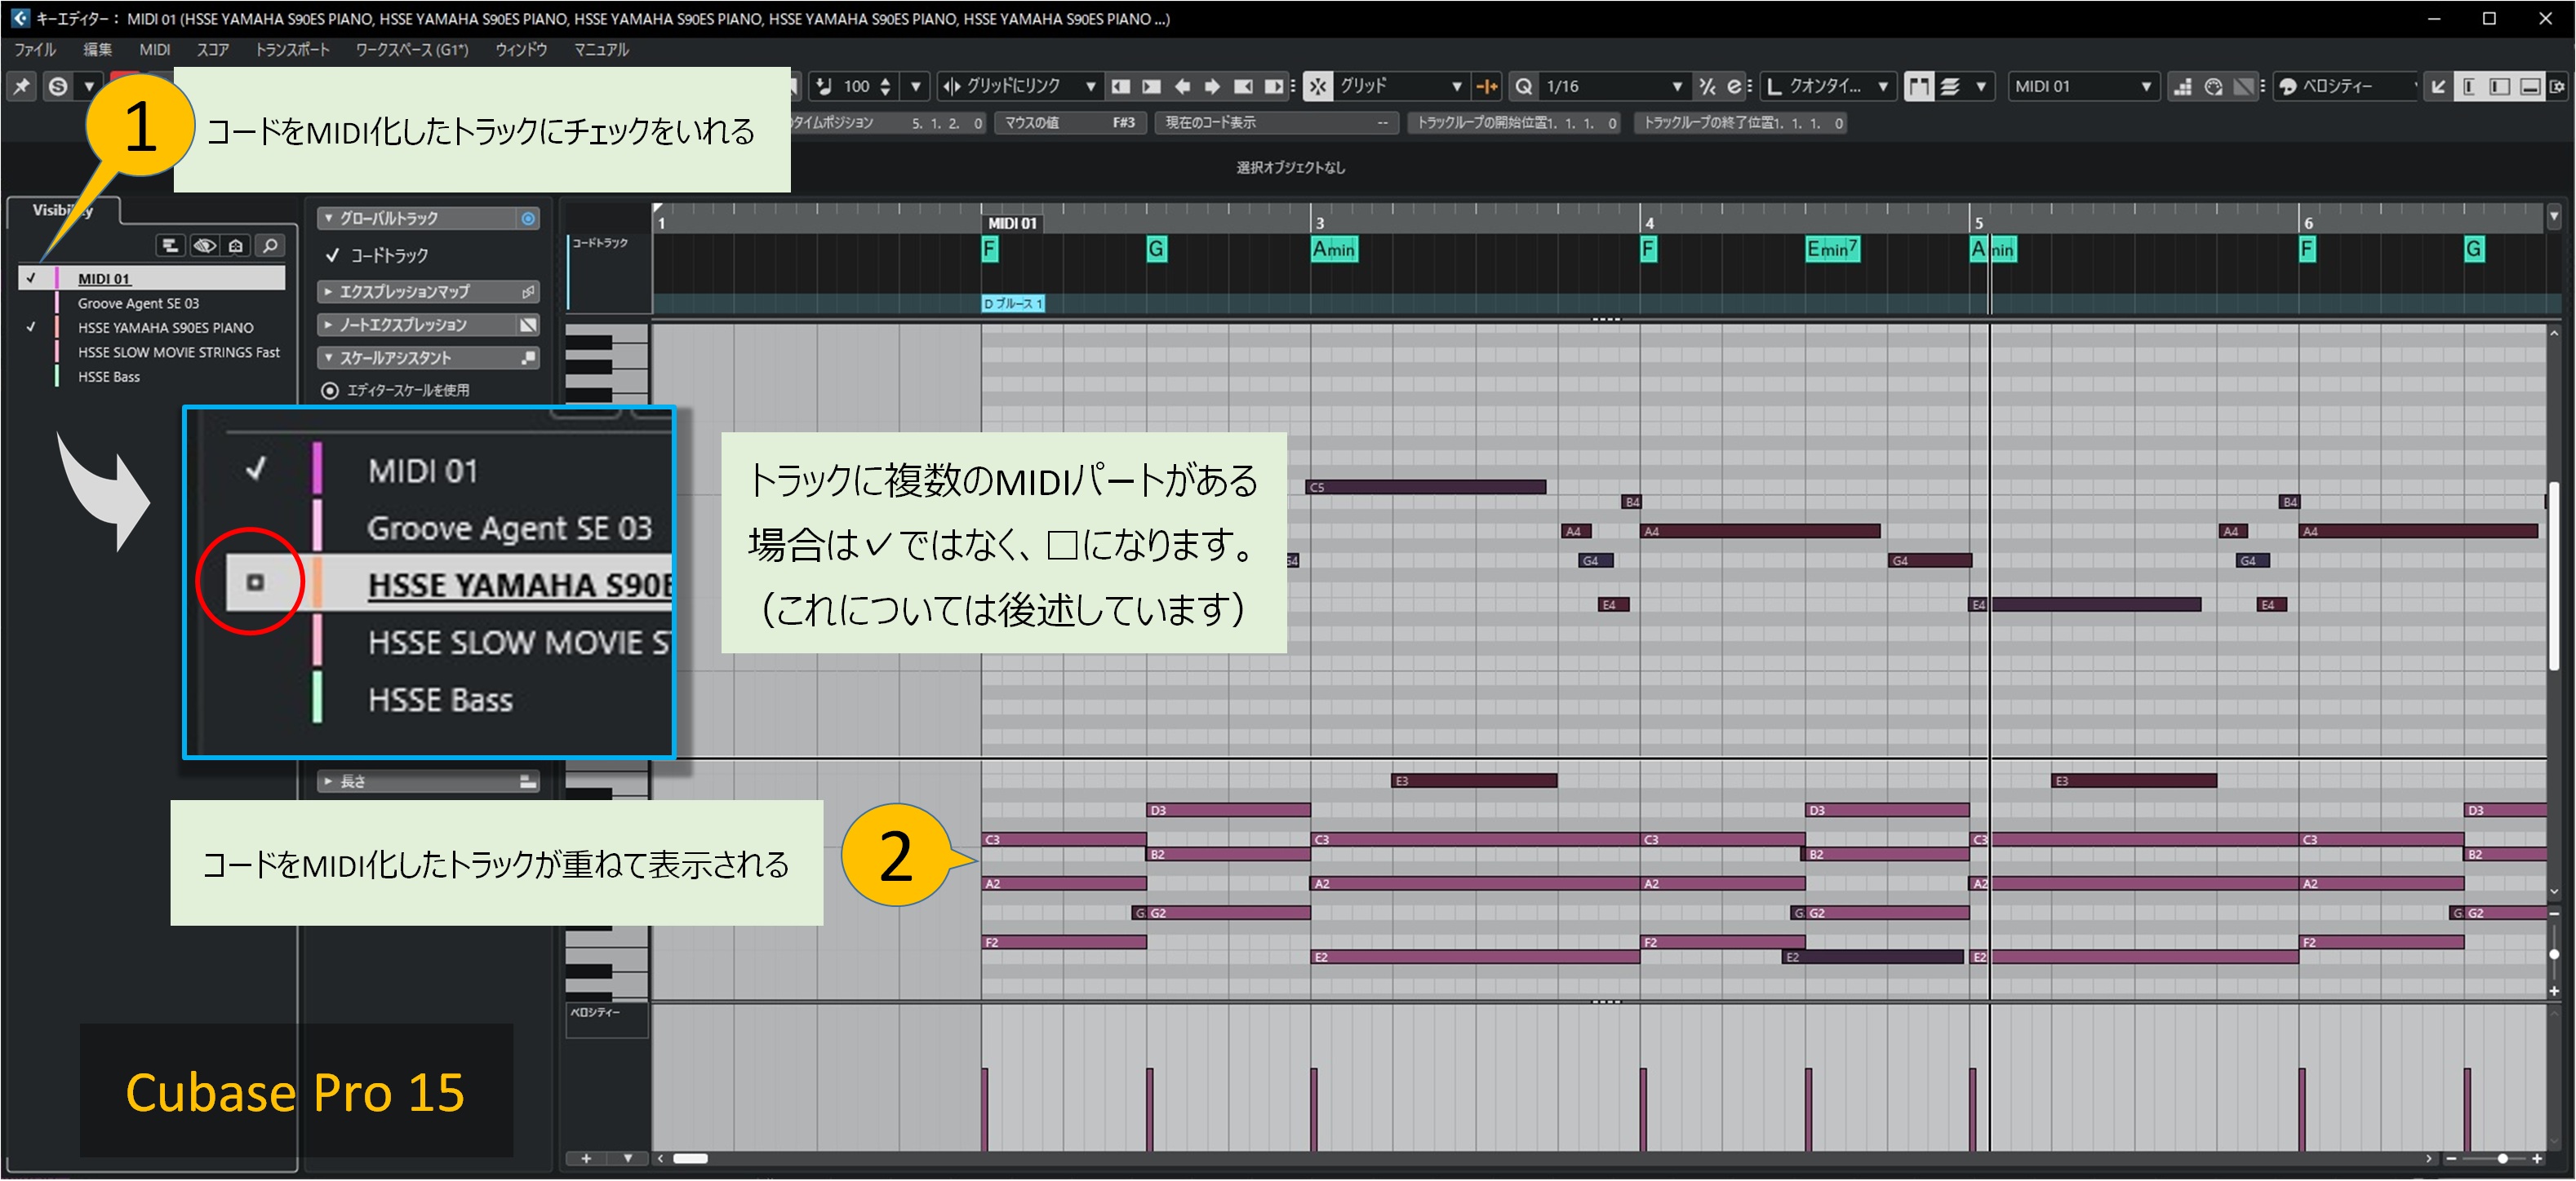Toggle visibility check for MIDI 01 track
Image resolution: width=2576 pixels, height=1181 pixels.
coord(31,279)
